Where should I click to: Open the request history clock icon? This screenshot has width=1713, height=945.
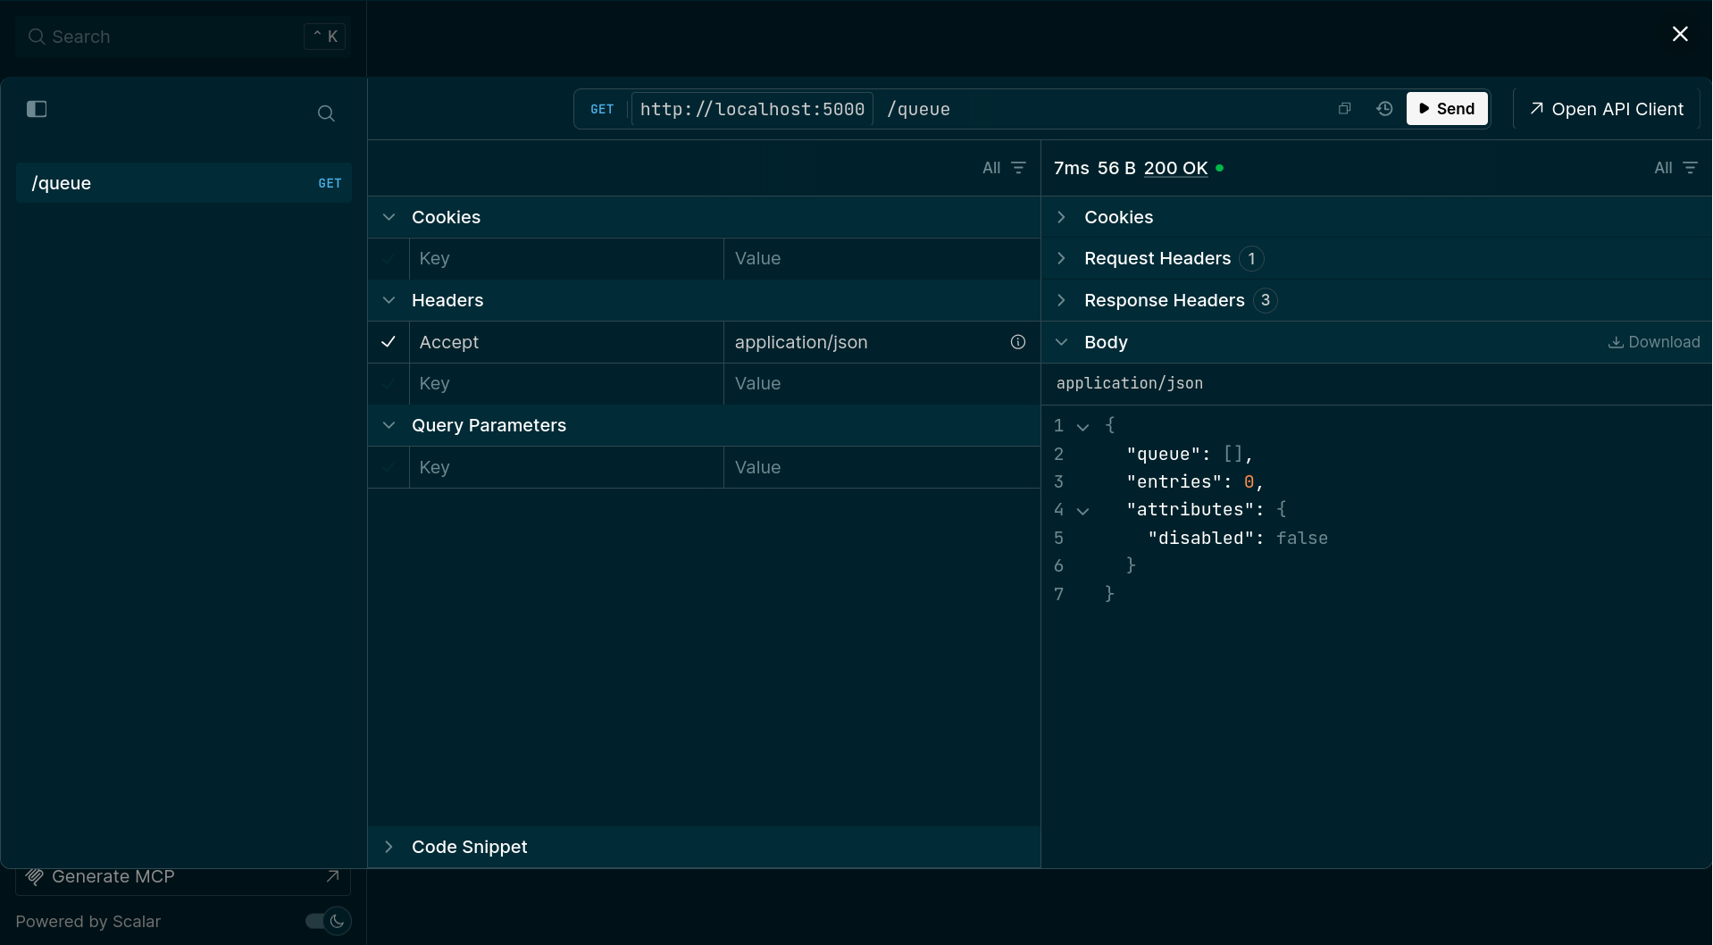(x=1384, y=109)
